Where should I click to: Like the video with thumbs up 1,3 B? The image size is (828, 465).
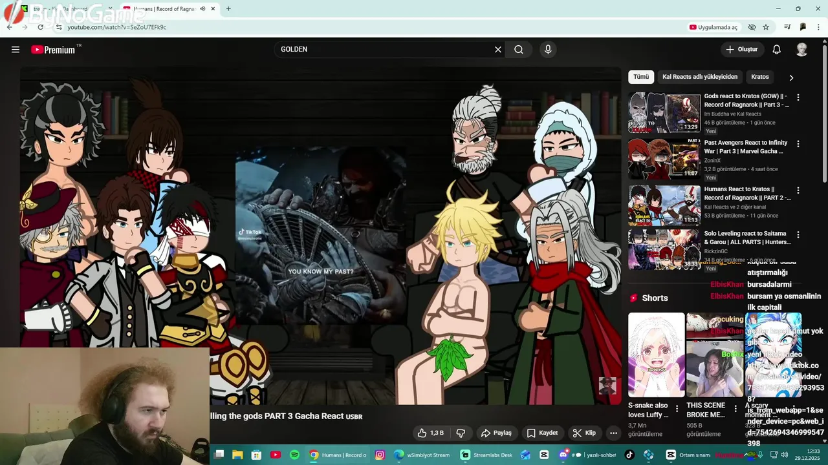pos(430,433)
